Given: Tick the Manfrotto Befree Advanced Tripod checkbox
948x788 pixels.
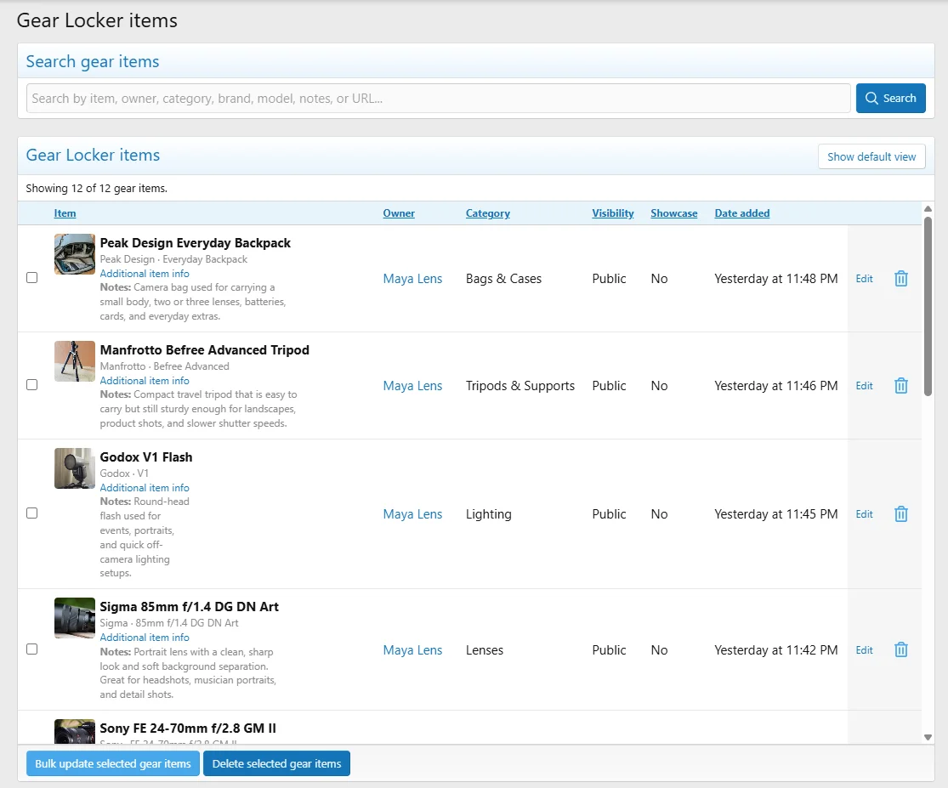Looking at the screenshot, I should click(x=32, y=385).
